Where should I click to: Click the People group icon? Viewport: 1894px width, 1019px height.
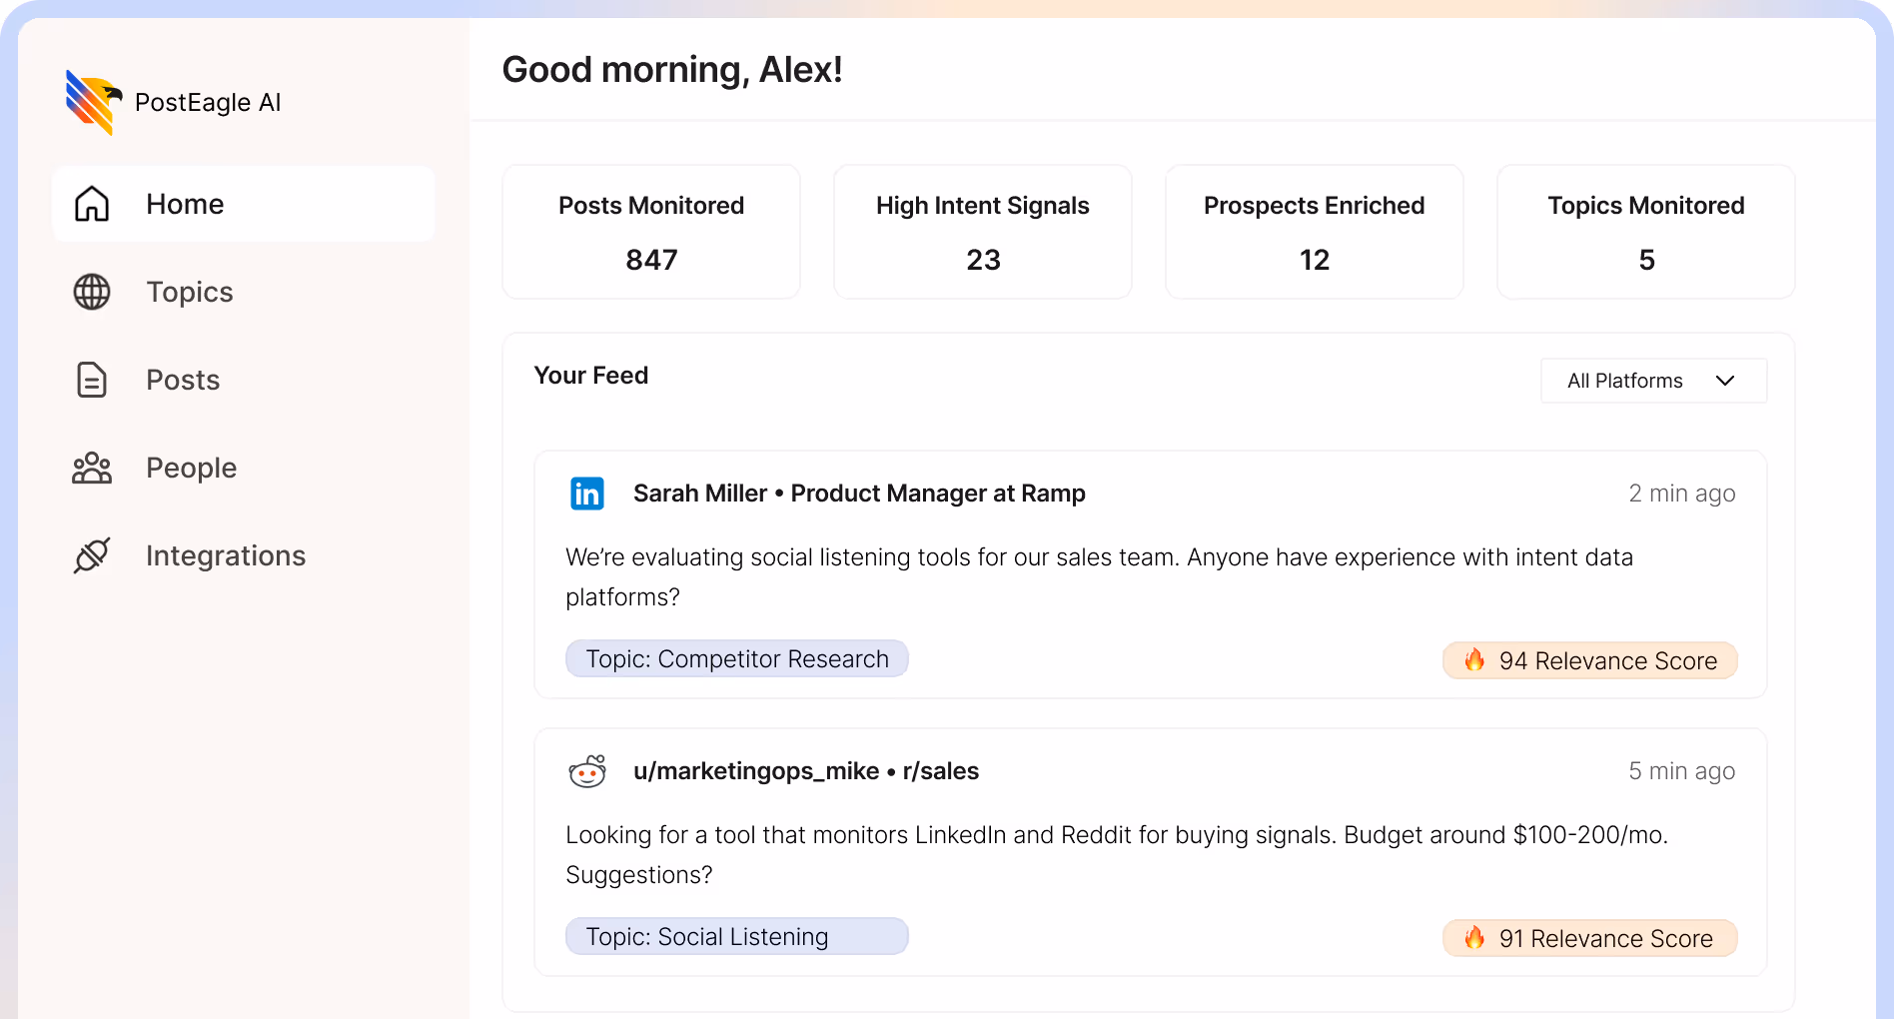(x=92, y=468)
